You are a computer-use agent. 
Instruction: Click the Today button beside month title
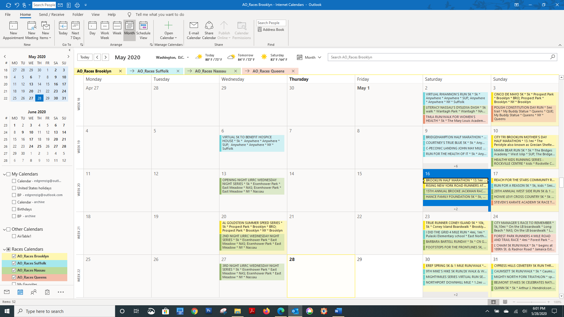tap(85, 57)
